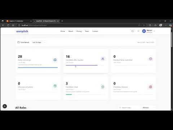Open a new browser tab
Viewport: 173px width, 130px height.
(x=62, y=21)
